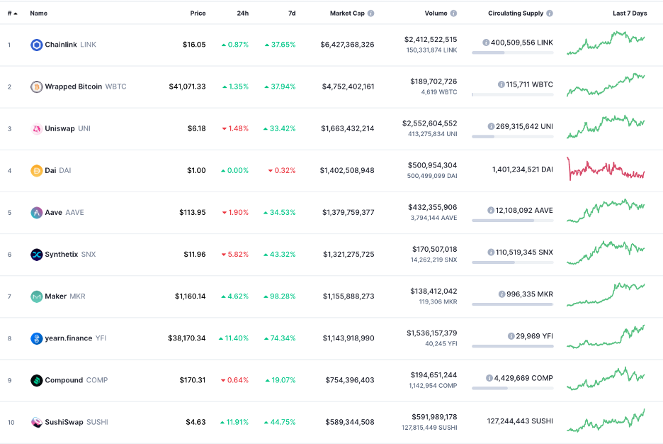Click the Compound logo icon
The height and width of the screenshot is (444, 663).
[37, 380]
